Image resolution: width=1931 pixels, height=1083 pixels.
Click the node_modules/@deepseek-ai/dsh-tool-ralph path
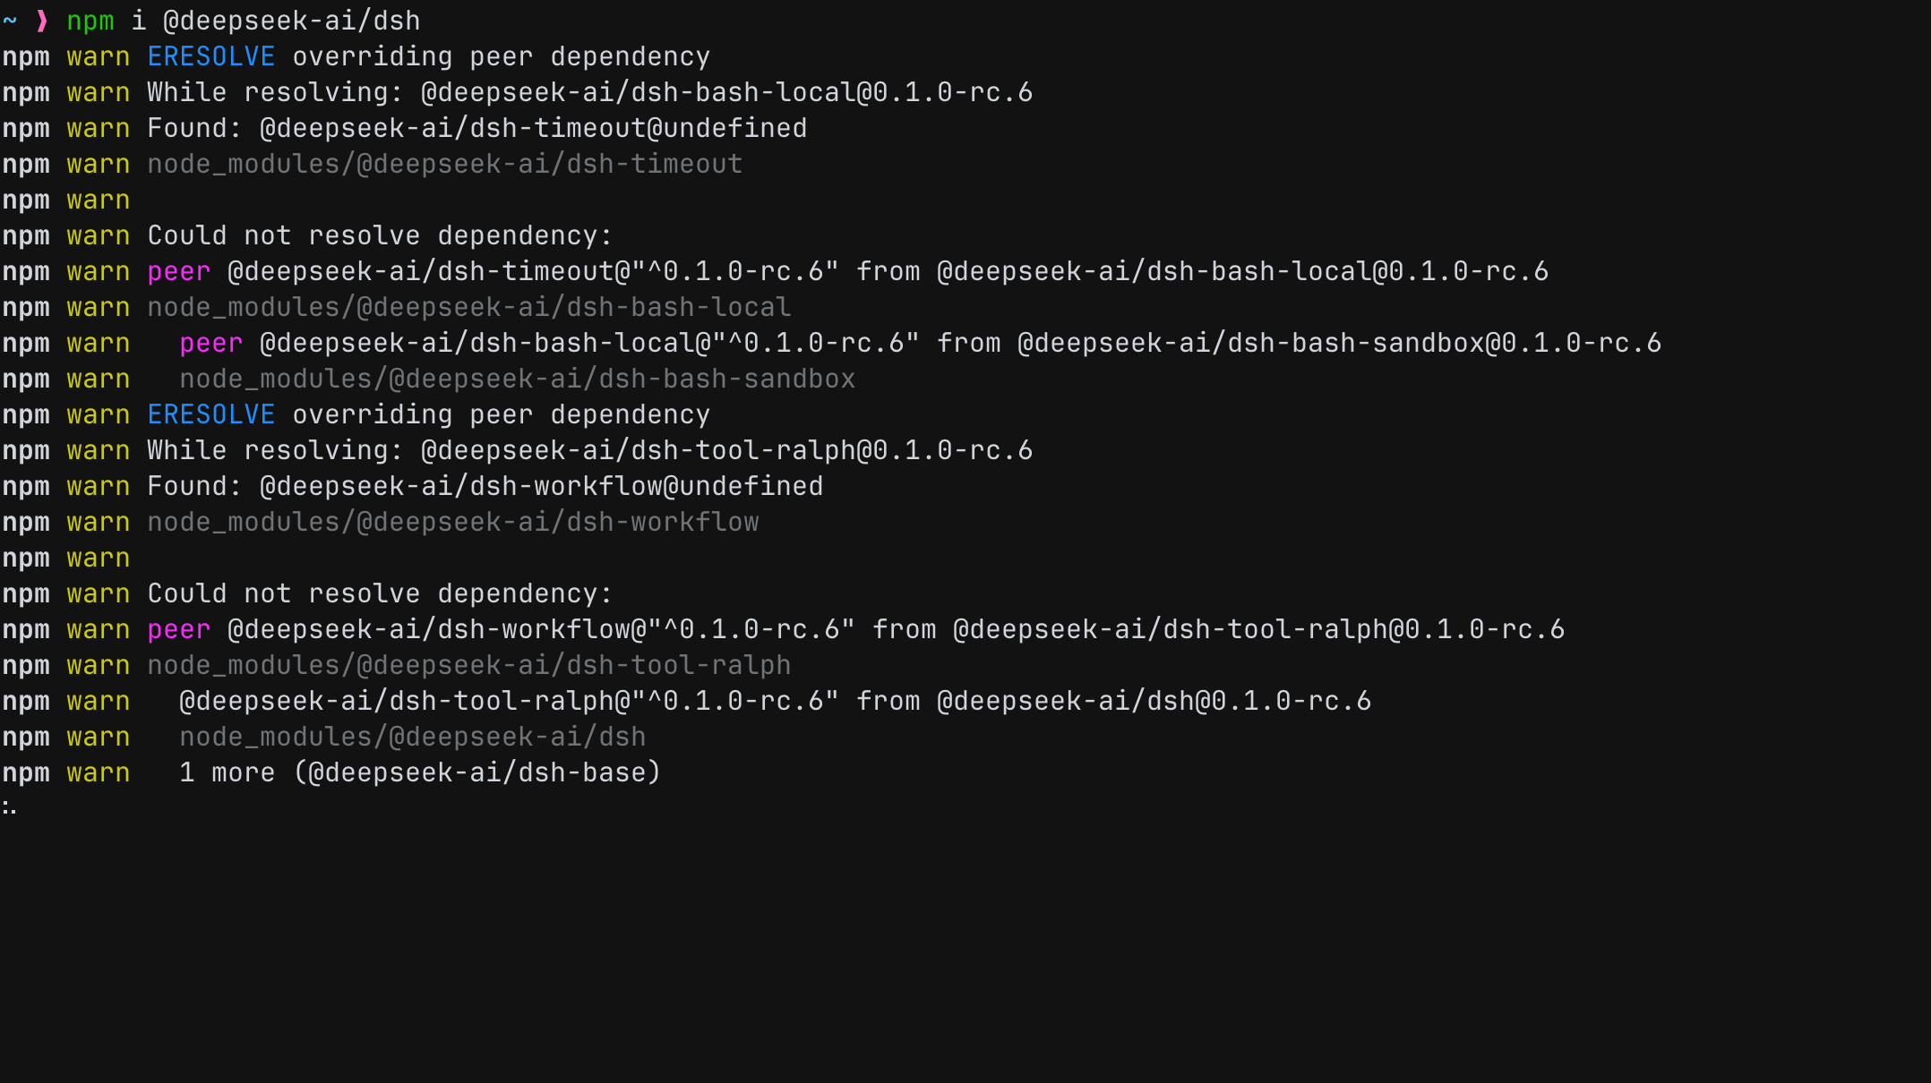click(469, 665)
